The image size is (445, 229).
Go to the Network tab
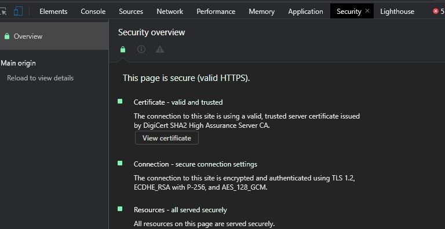coord(170,12)
